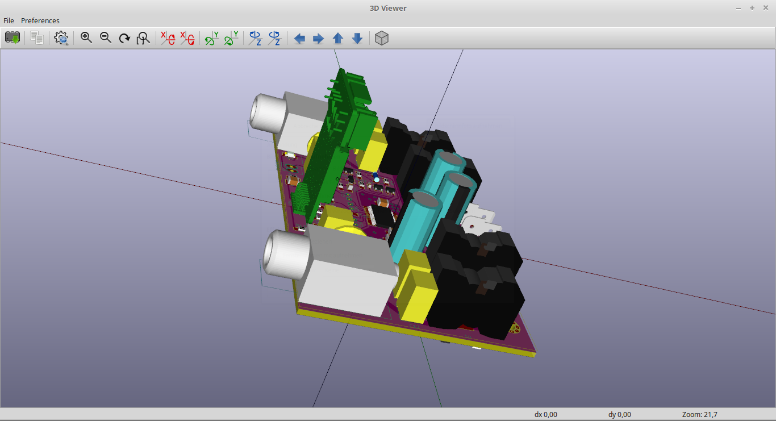Rotate X clockwise using the first red X icon

point(168,38)
